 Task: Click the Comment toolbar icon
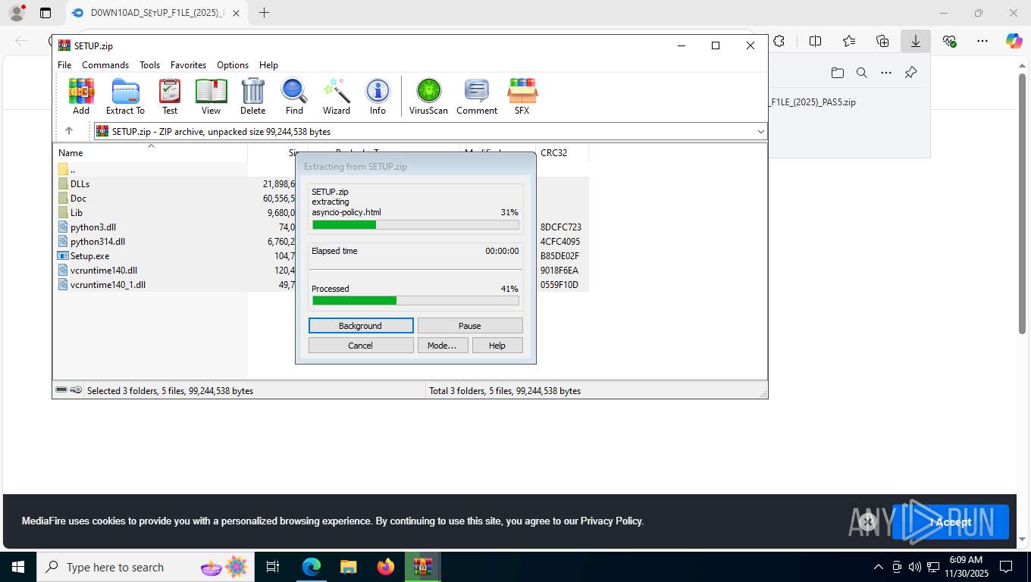tap(477, 96)
